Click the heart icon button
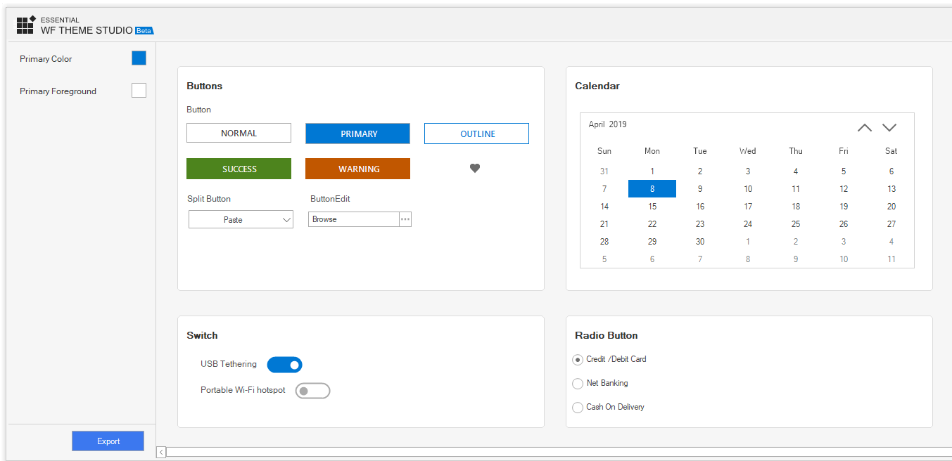The height and width of the screenshot is (461, 952). coord(475,168)
